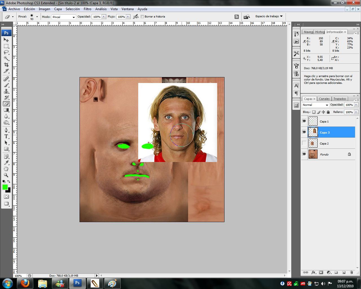Toggle lock transparent pixels
The image size is (361, 289).
(314, 112)
